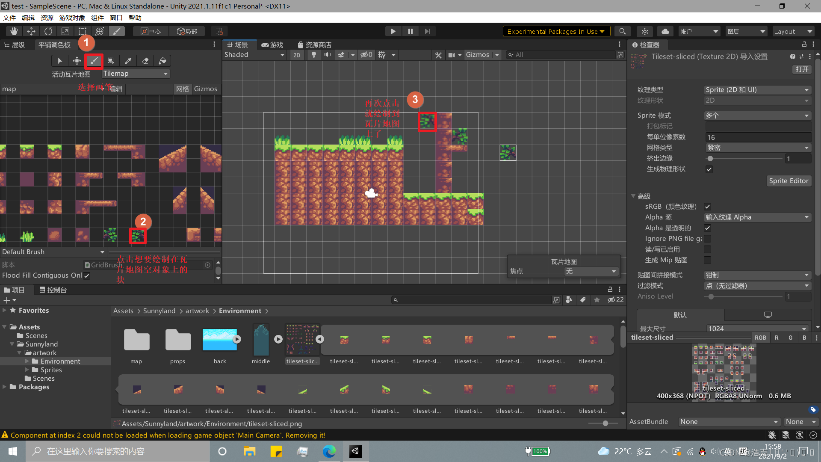Viewport: 821px width, 462px height.
Task: Switch to the Asset Store tab
Action: [x=314, y=45]
